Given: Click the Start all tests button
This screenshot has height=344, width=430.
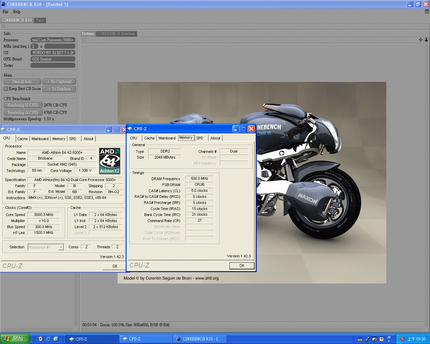Looking at the screenshot, I should (x=22, y=82).
